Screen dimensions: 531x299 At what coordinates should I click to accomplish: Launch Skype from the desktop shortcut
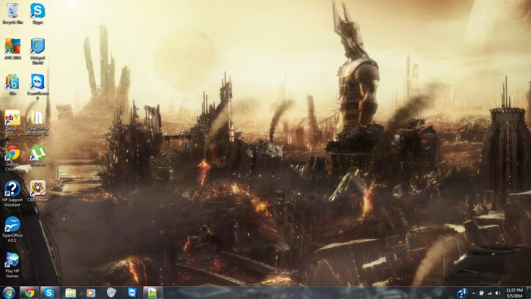pos(37,11)
